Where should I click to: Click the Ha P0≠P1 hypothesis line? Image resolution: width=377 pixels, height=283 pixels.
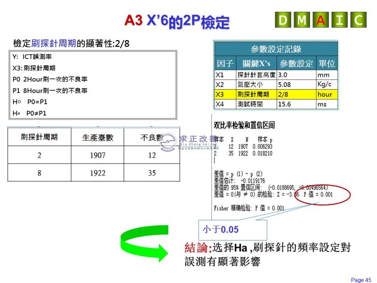pos(30,113)
